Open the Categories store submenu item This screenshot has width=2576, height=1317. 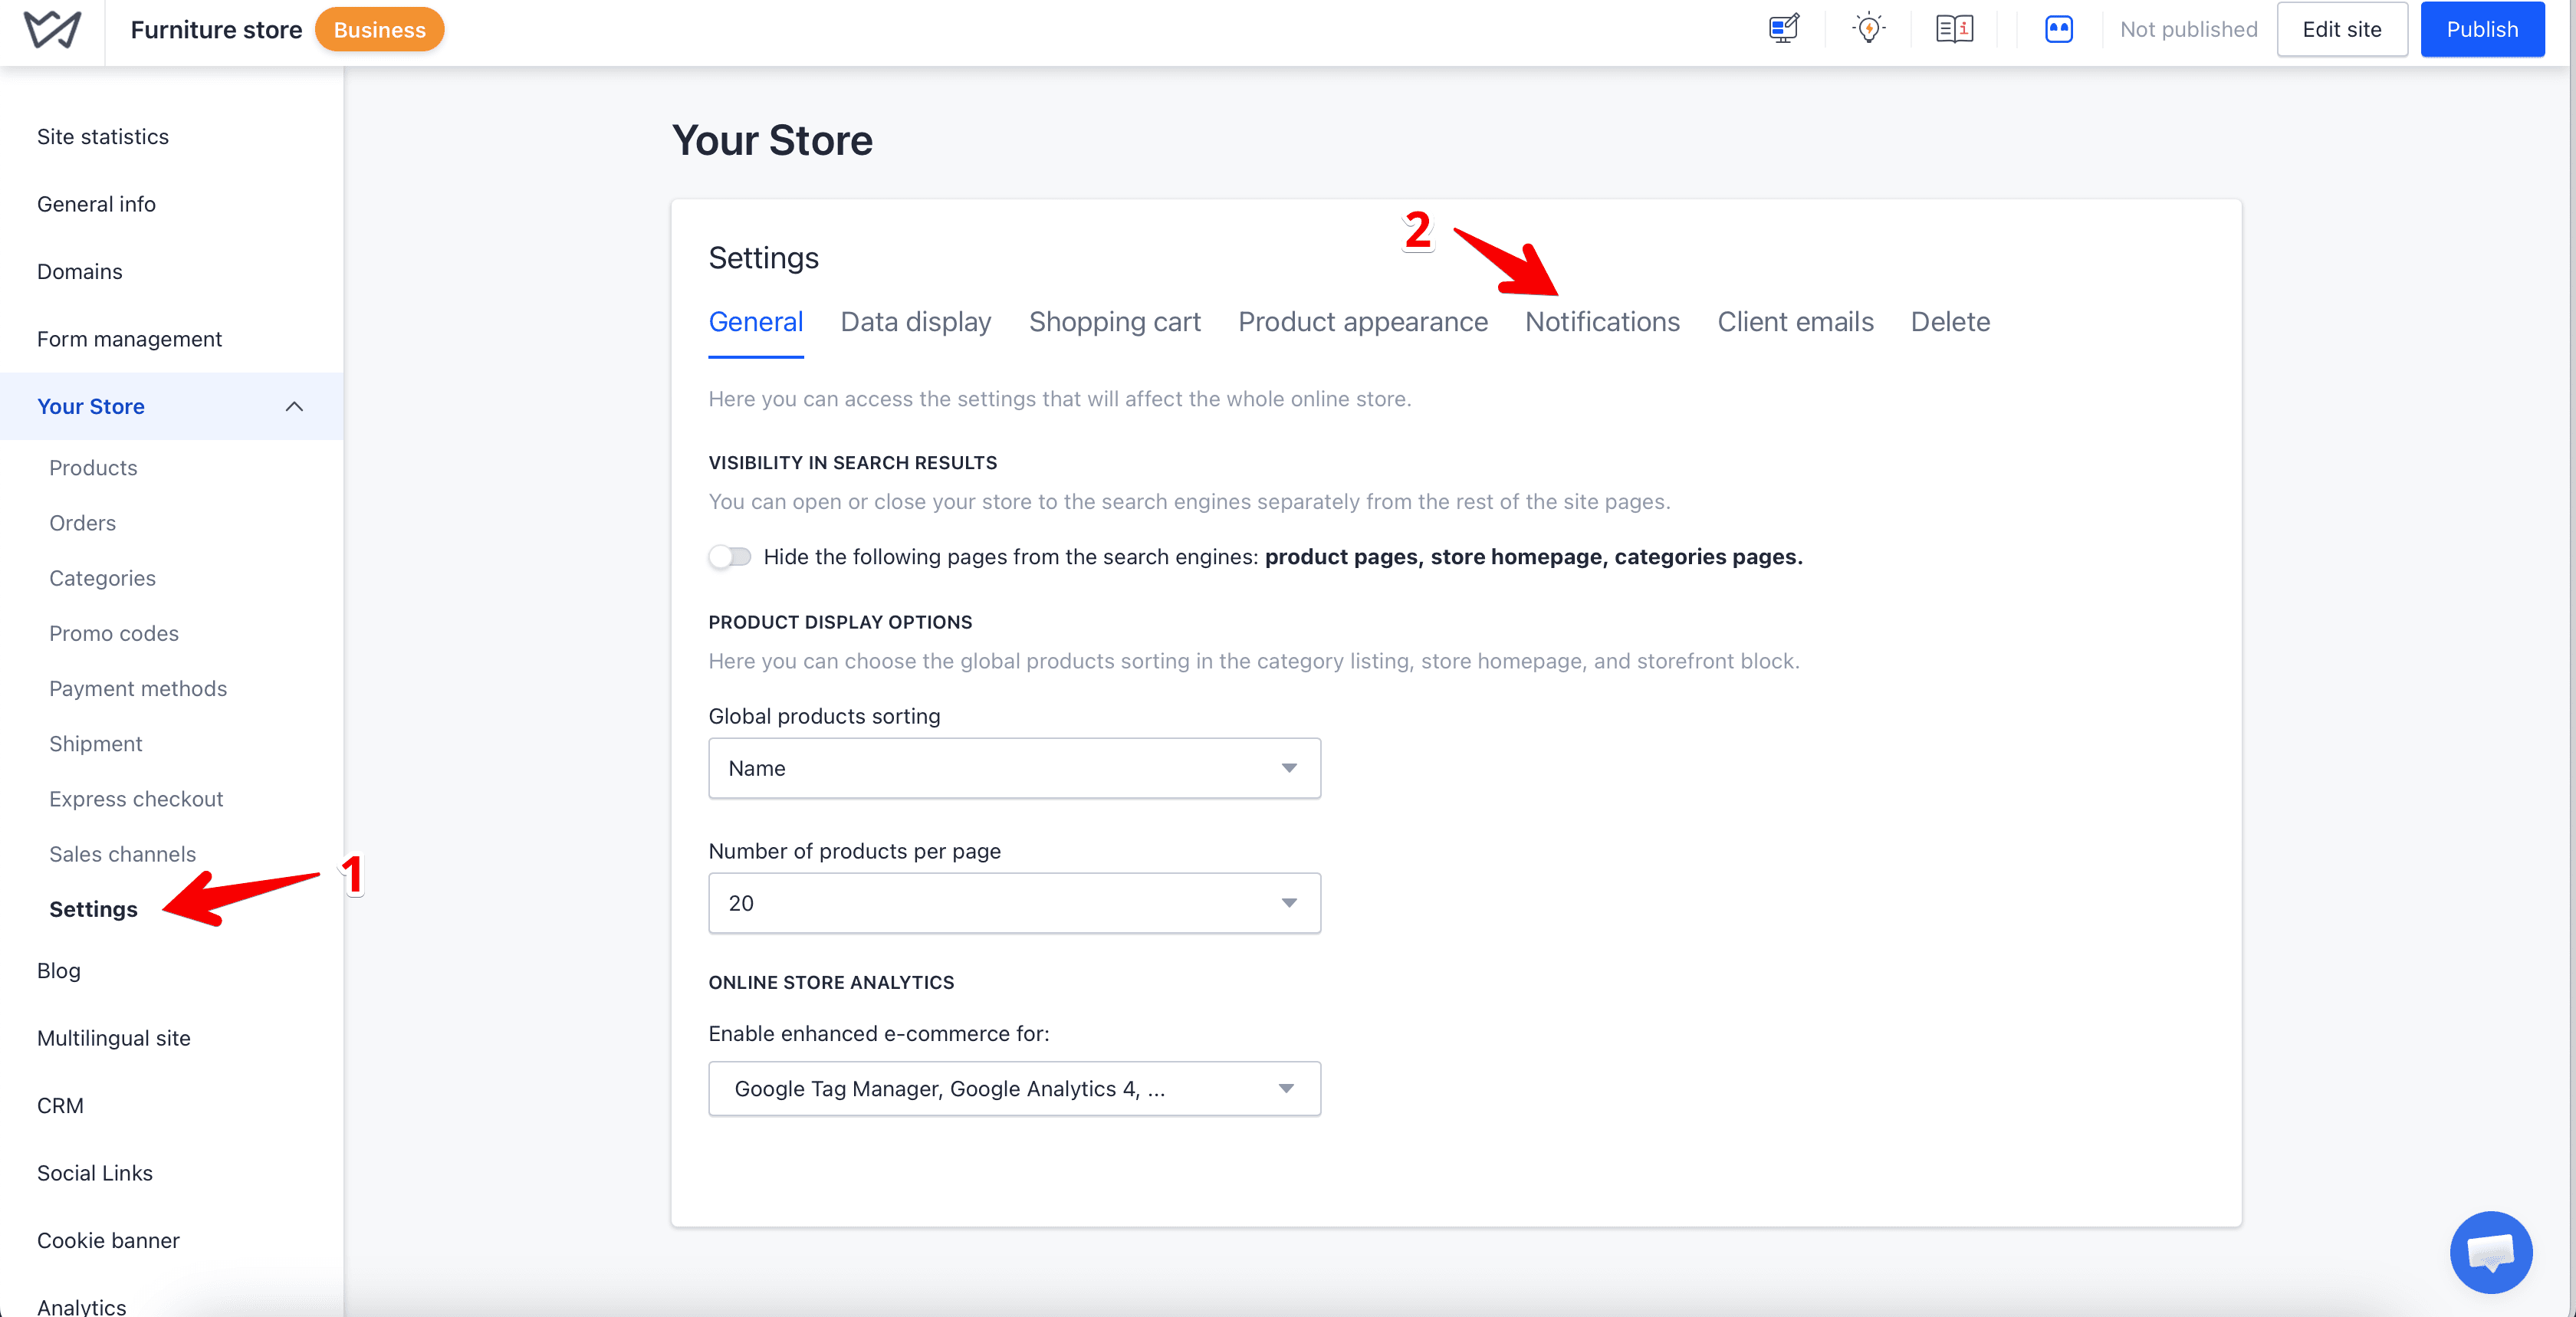coord(102,578)
